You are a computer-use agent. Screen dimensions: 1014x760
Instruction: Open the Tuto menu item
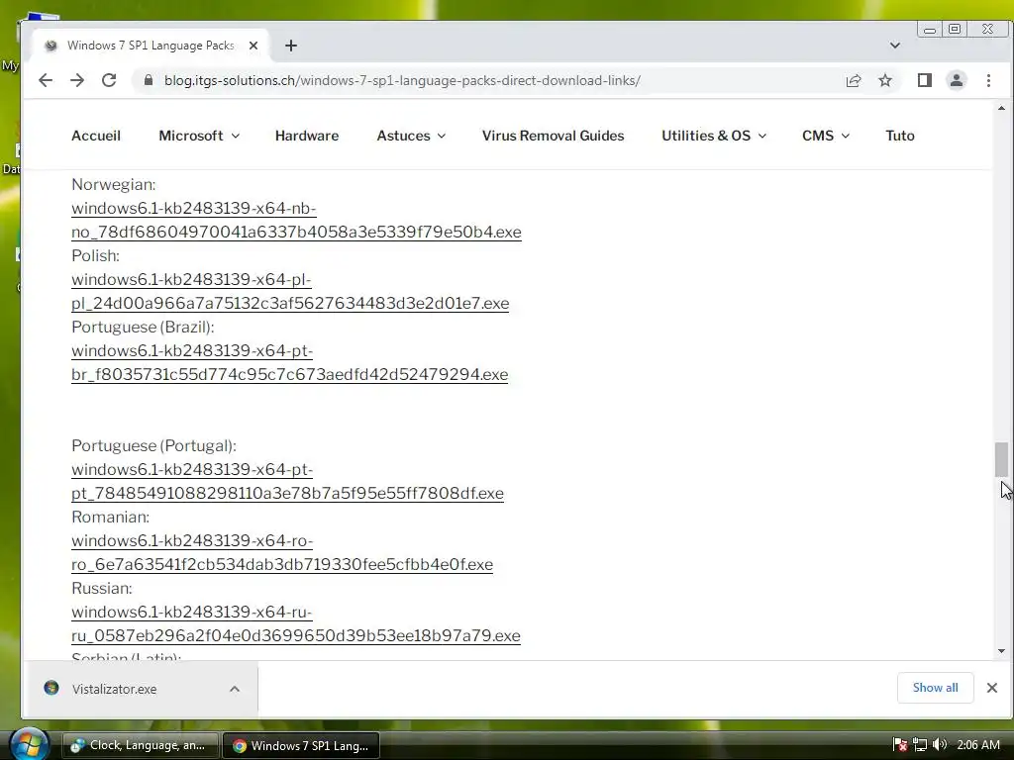[899, 136]
